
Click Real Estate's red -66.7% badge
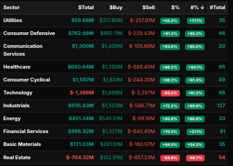195,158
